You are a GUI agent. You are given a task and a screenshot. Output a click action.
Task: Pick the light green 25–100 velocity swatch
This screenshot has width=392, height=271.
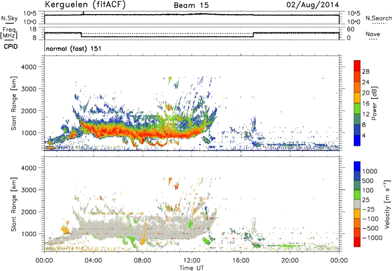pos(357,195)
